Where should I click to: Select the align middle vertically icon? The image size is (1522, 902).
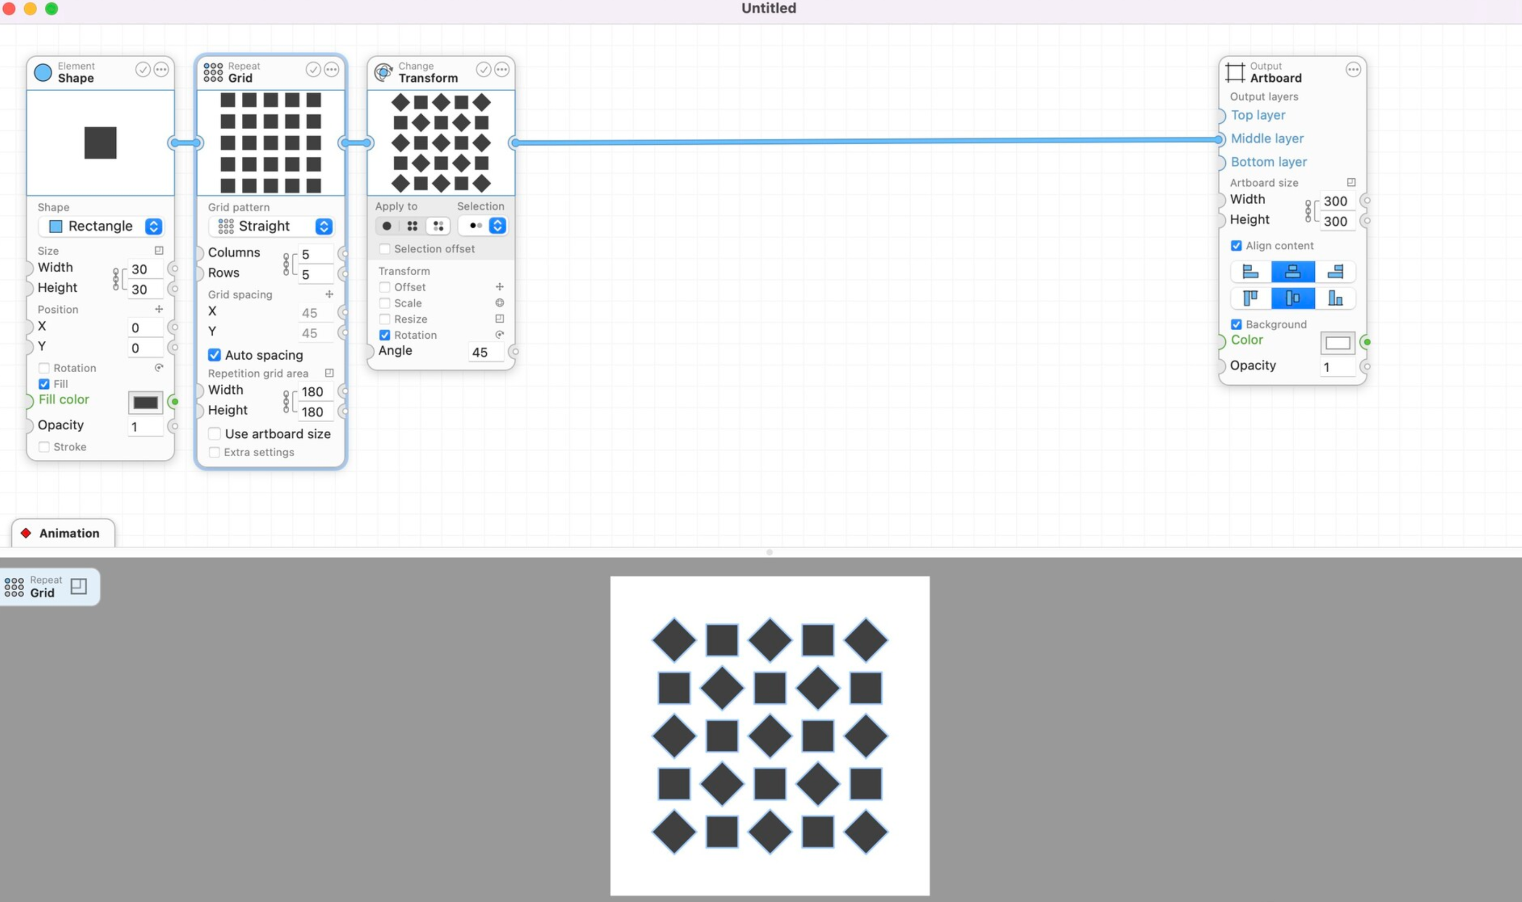(1293, 298)
